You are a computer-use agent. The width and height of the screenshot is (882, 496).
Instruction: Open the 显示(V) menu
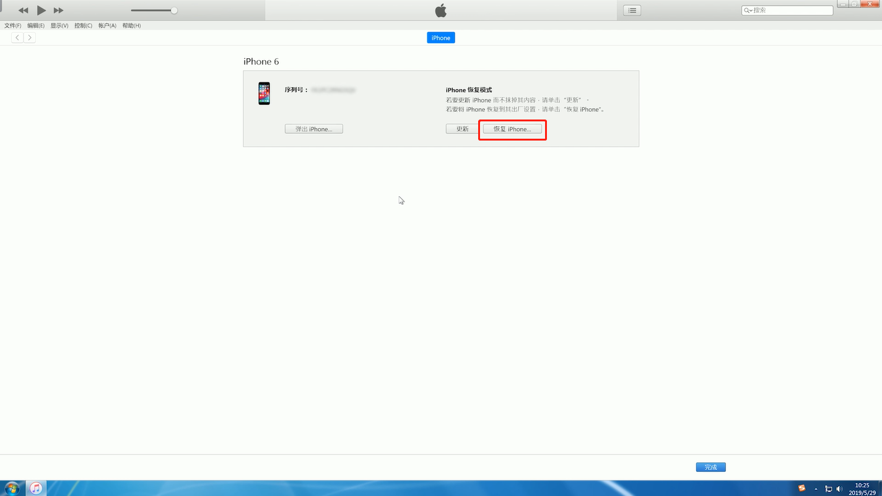[59, 25]
